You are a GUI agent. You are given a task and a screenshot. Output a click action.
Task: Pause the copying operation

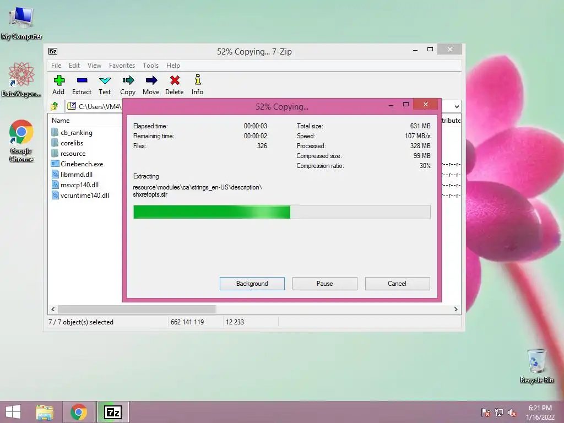pyautogui.click(x=325, y=284)
